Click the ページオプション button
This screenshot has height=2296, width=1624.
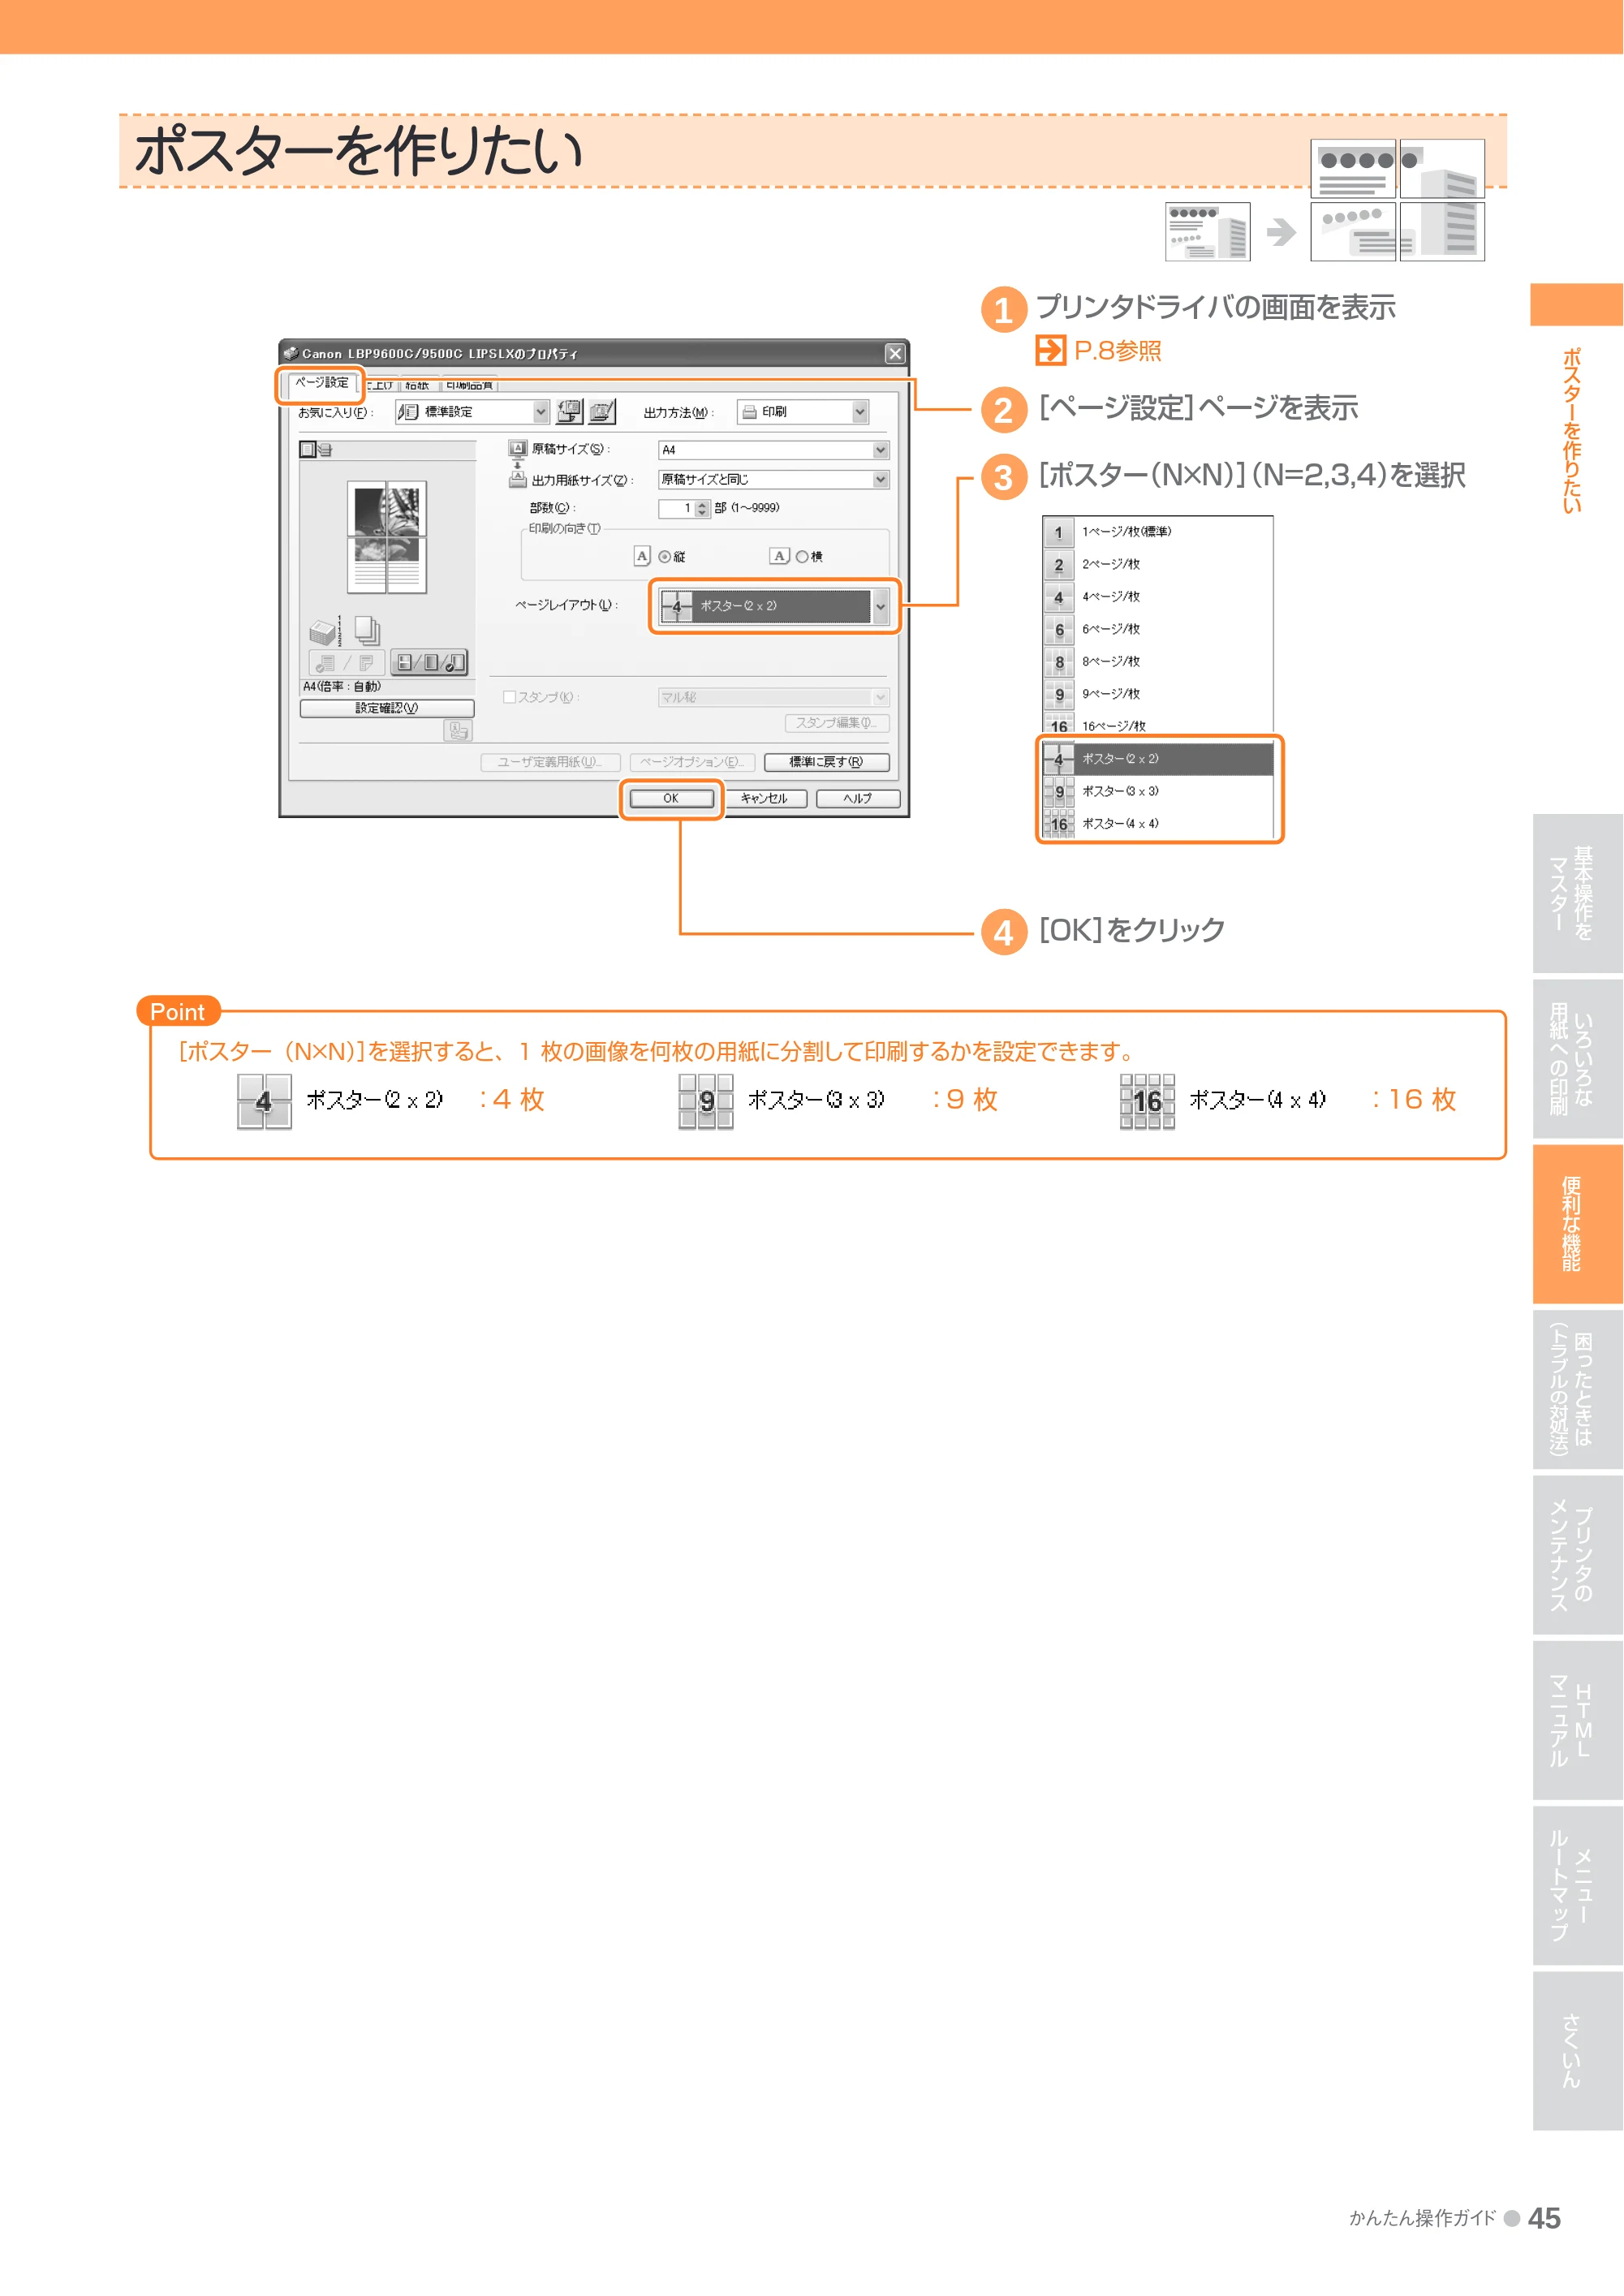(692, 762)
